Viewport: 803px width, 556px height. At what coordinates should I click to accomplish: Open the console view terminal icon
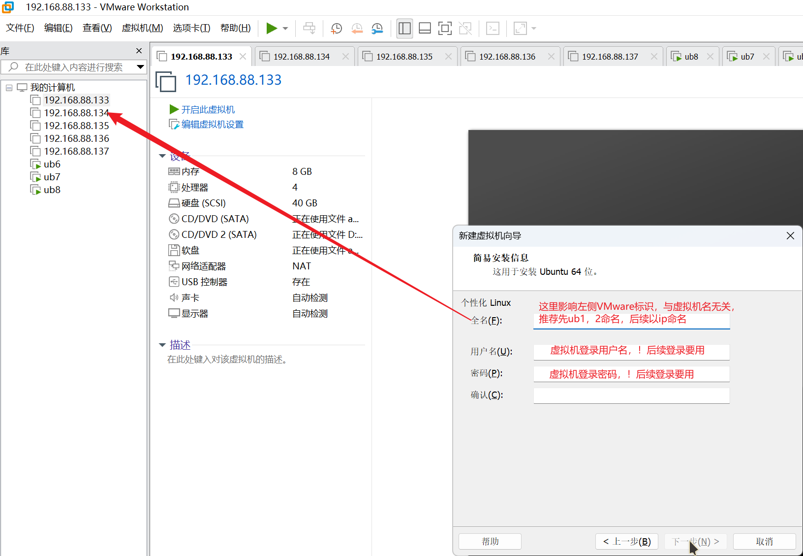(x=493, y=28)
